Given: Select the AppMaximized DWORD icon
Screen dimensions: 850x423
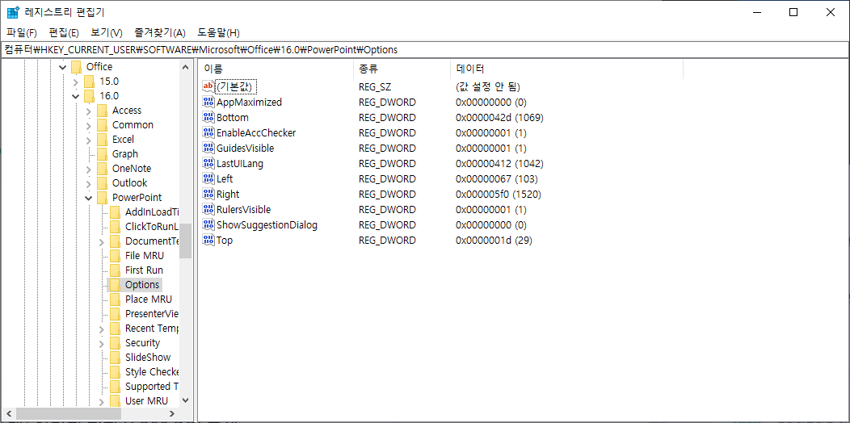Looking at the screenshot, I should point(208,102).
